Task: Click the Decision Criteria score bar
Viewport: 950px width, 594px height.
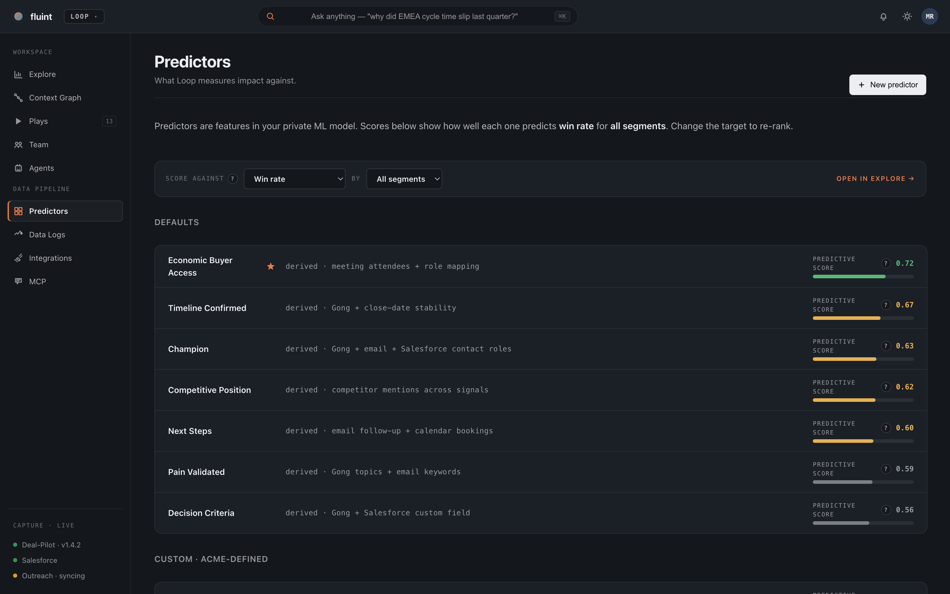Action: pos(863,523)
